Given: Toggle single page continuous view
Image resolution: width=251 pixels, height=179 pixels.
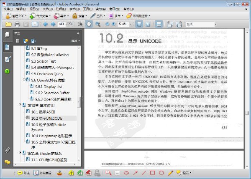Looking at the screenshot, I should pyautogui.click(x=159, y=24).
